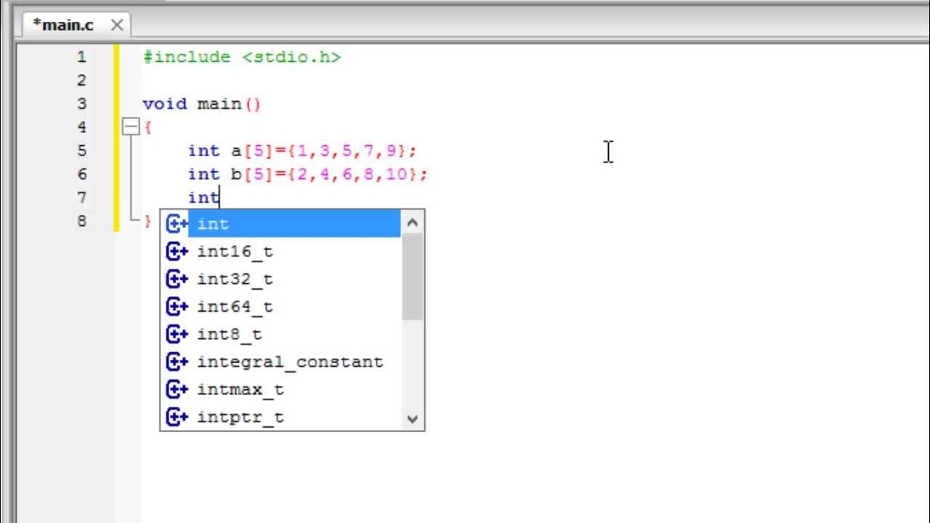Click the autocomplete scrollbar thumb
The width and height of the screenshot is (930, 523).
(x=413, y=277)
